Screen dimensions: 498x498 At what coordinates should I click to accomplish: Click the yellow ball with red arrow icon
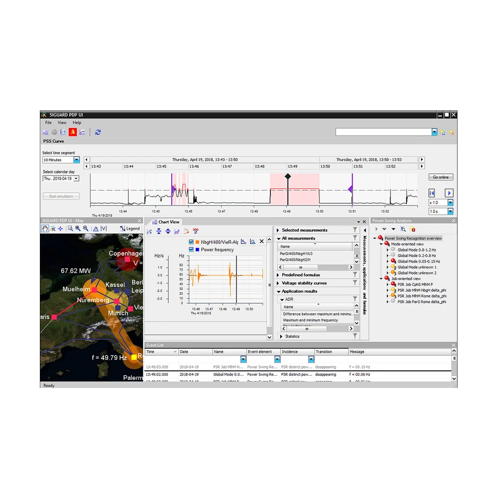[x=412, y=229]
